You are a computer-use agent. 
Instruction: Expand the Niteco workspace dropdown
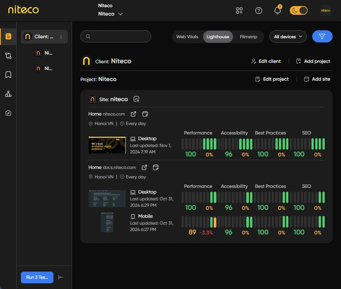point(111,14)
